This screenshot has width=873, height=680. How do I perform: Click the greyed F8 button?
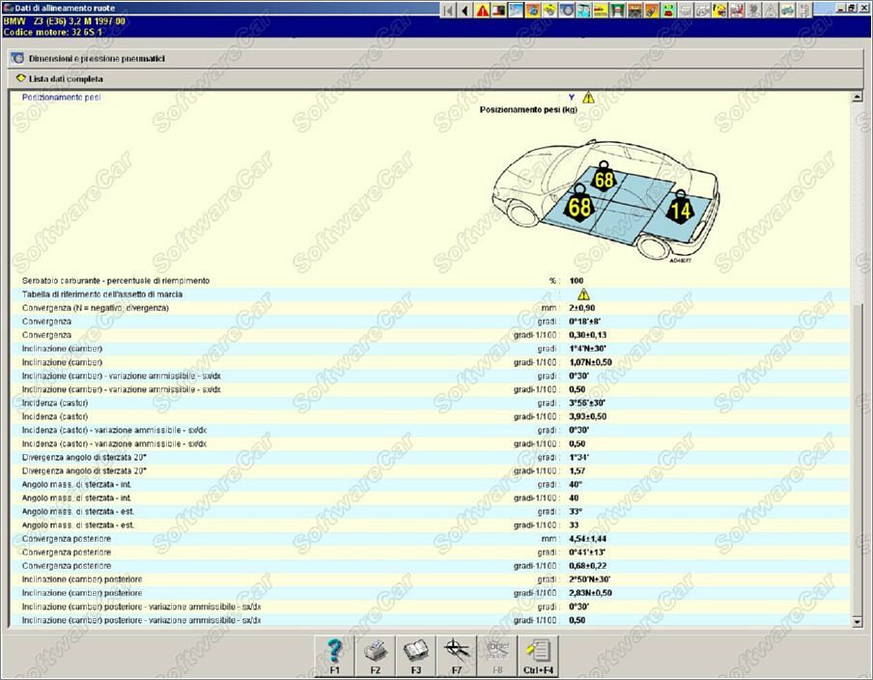click(497, 656)
